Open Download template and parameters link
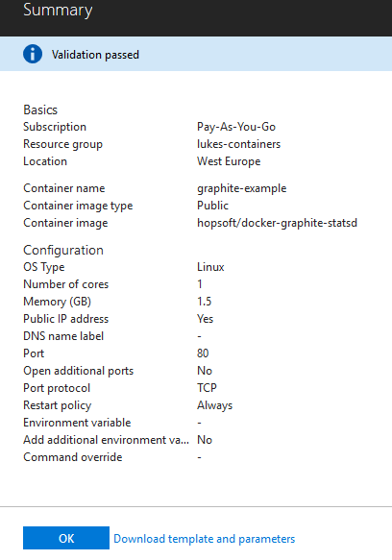The height and width of the screenshot is (560, 392). pos(204,539)
